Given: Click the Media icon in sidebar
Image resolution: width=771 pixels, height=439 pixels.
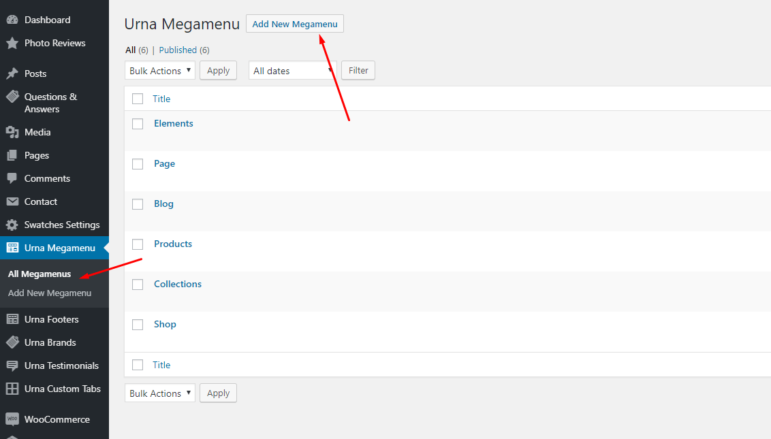Looking at the screenshot, I should pyautogui.click(x=12, y=132).
